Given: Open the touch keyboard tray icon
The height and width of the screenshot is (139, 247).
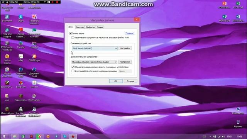Looking at the screenshot, I should (204, 136).
